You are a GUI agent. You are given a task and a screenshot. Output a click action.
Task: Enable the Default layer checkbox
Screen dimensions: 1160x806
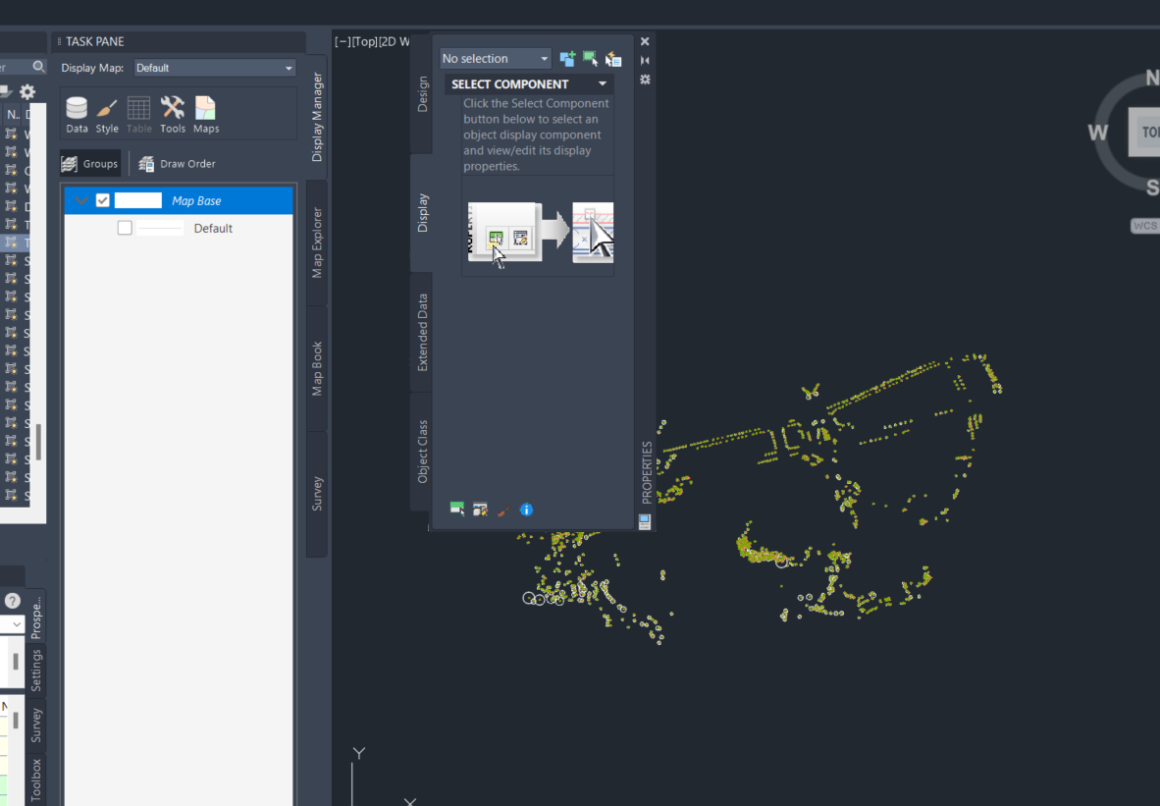(125, 227)
